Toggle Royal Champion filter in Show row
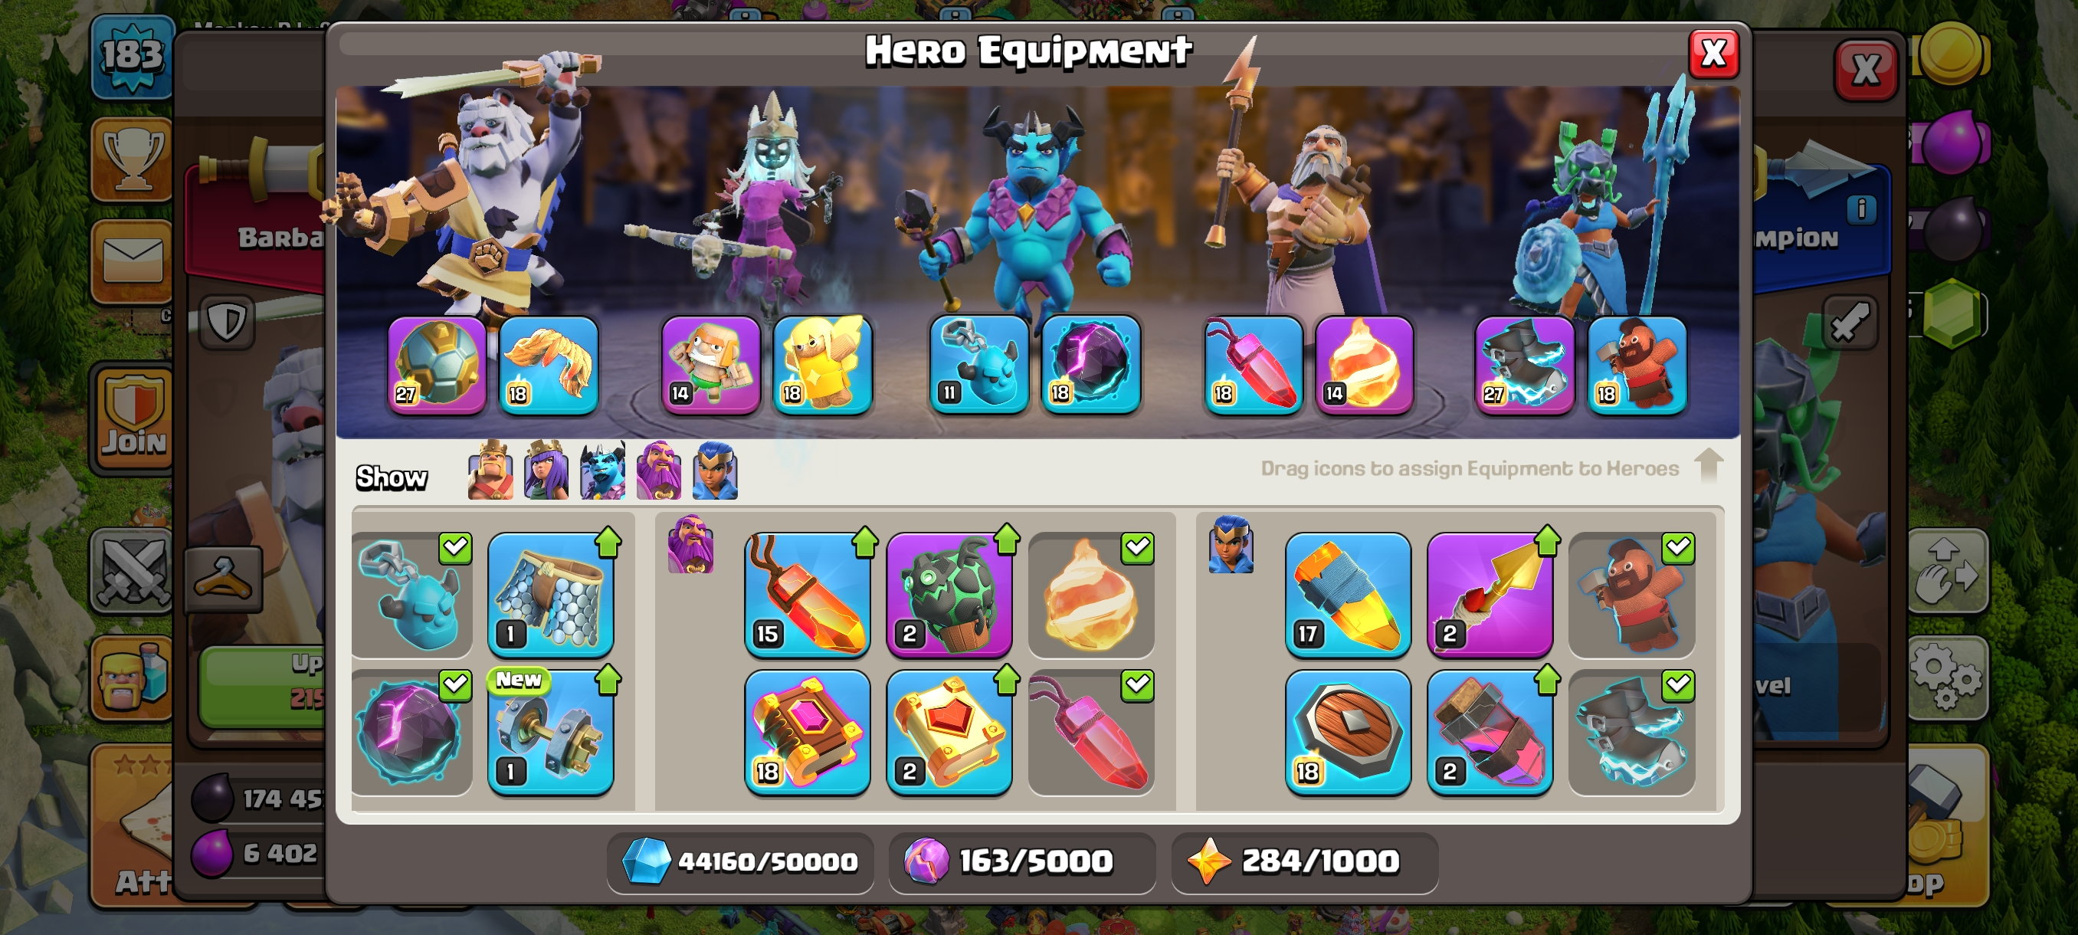2078x935 pixels. point(716,471)
